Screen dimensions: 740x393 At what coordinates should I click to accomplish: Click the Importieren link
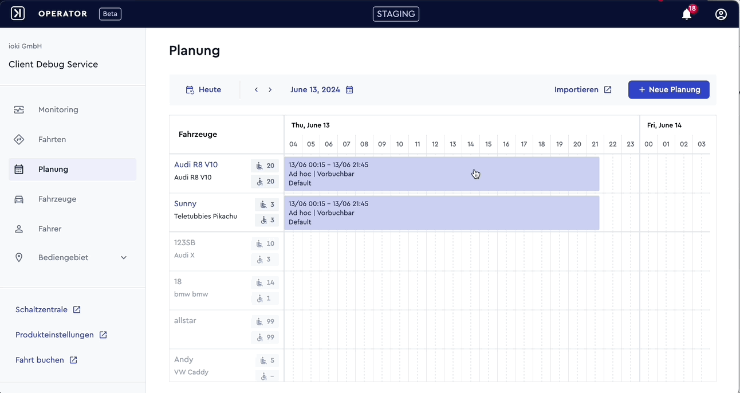(583, 89)
